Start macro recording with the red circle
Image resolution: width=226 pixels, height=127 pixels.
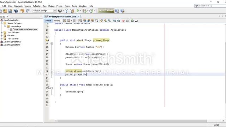(x=123, y=21)
